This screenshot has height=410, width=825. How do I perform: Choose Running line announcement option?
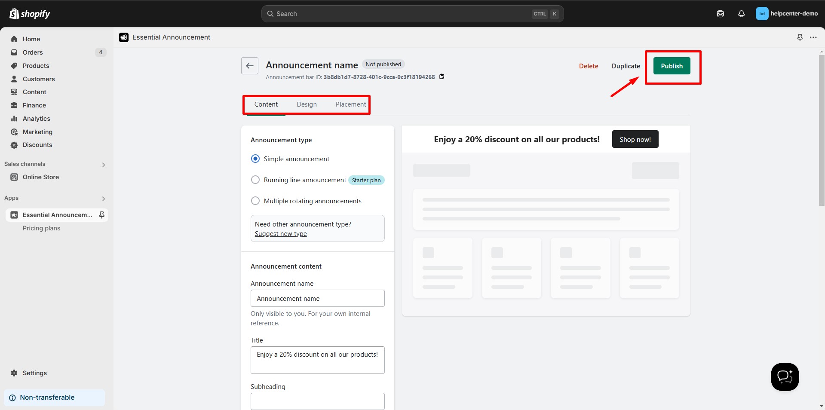coord(255,180)
